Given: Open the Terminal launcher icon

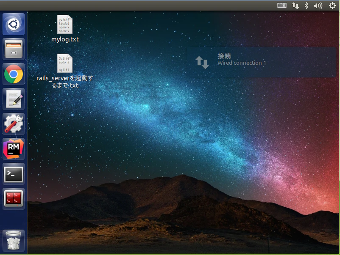Looking at the screenshot, I should pos(14,174).
